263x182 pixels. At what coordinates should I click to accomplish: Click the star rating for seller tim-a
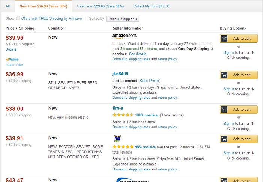click(x=123, y=115)
